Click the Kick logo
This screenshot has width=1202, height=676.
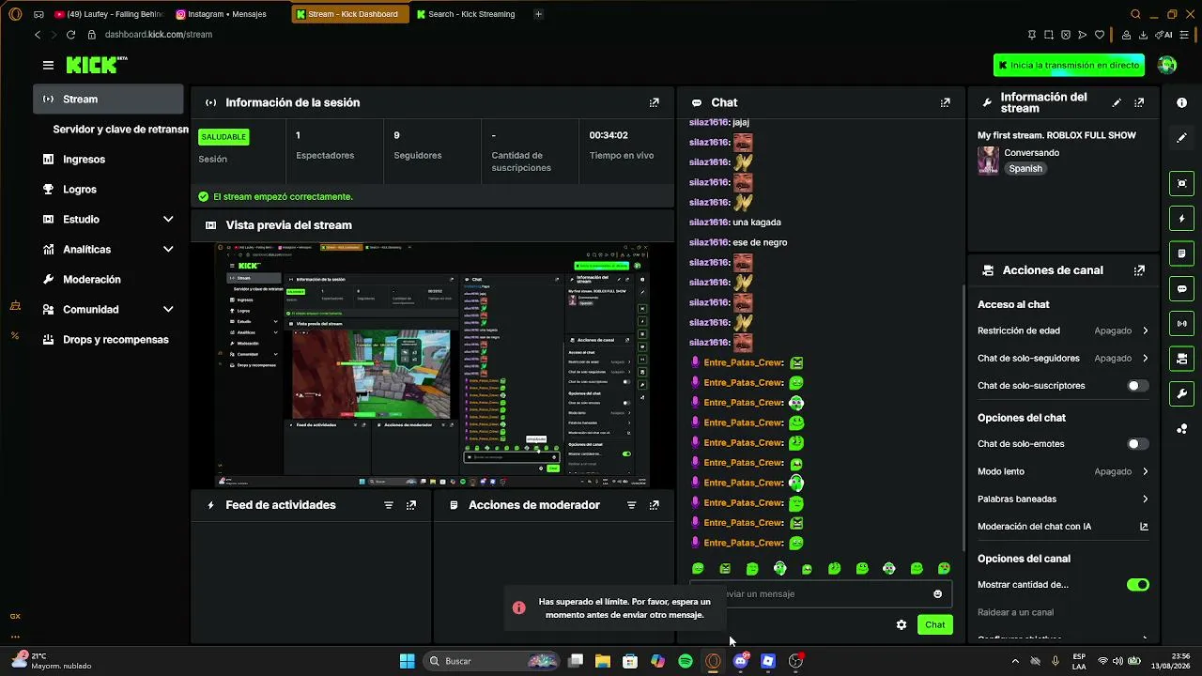(96, 65)
